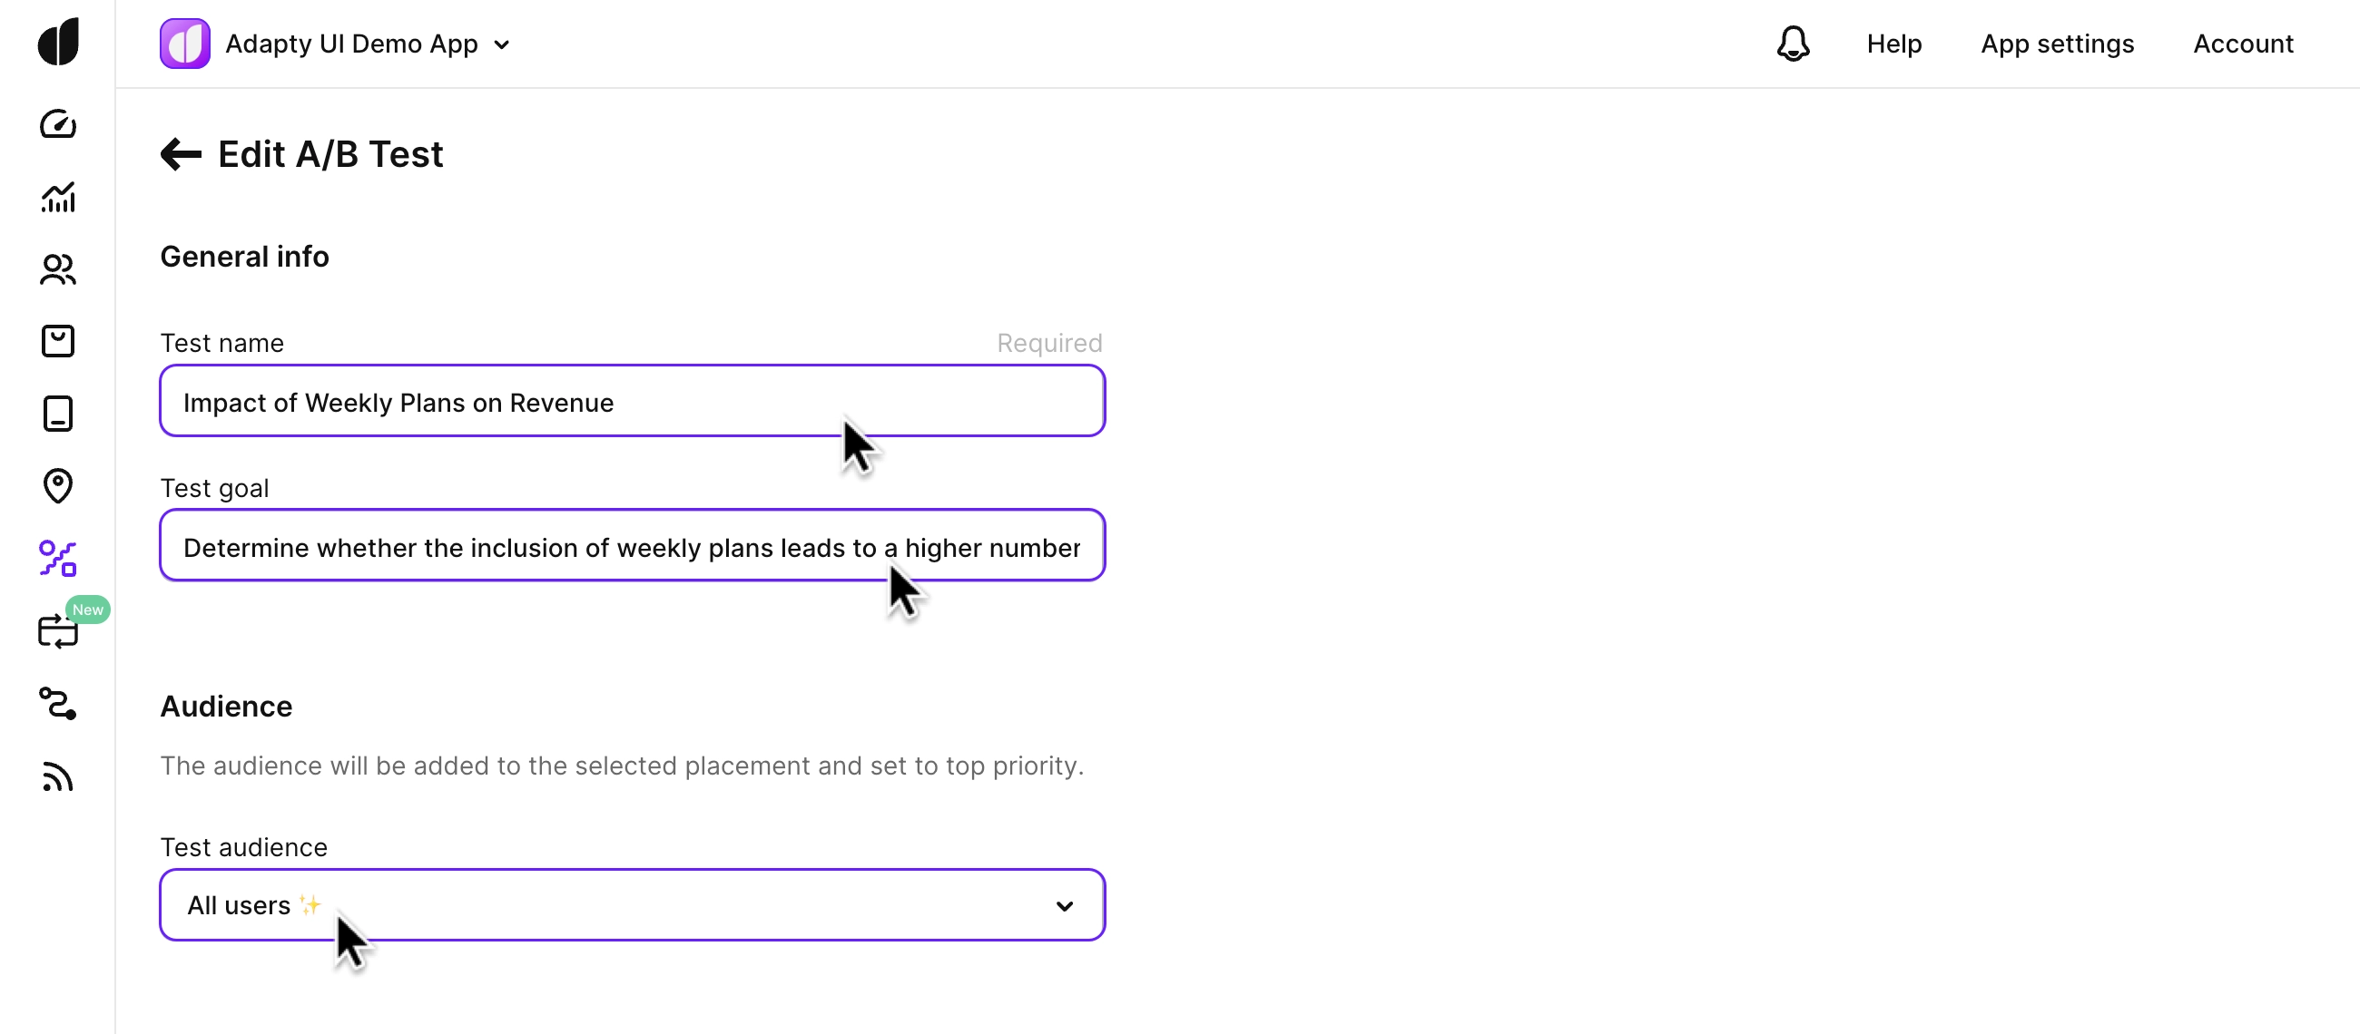Open the paywalls phone icon
Image resolution: width=2360 pixels, height=1034 pixels.
click(x=58, y=414)
